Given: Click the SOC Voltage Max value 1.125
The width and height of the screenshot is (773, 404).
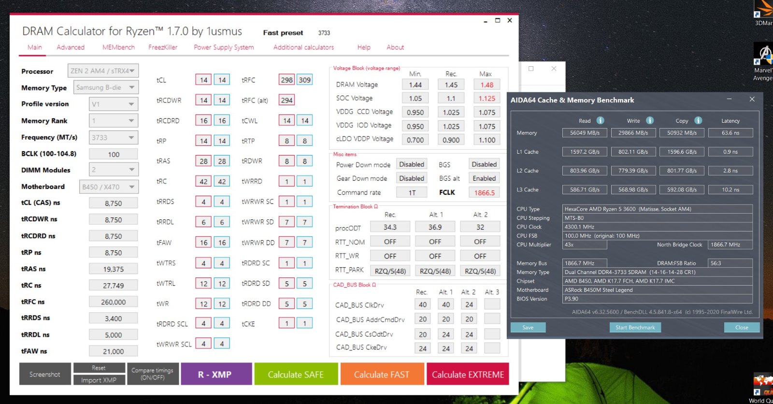Looking at the screenshot, I should [487, 98].
